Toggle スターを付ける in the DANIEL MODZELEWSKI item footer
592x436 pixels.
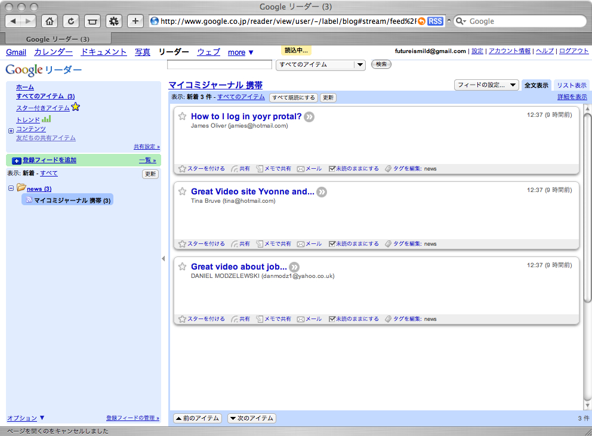tap(202, 319)
